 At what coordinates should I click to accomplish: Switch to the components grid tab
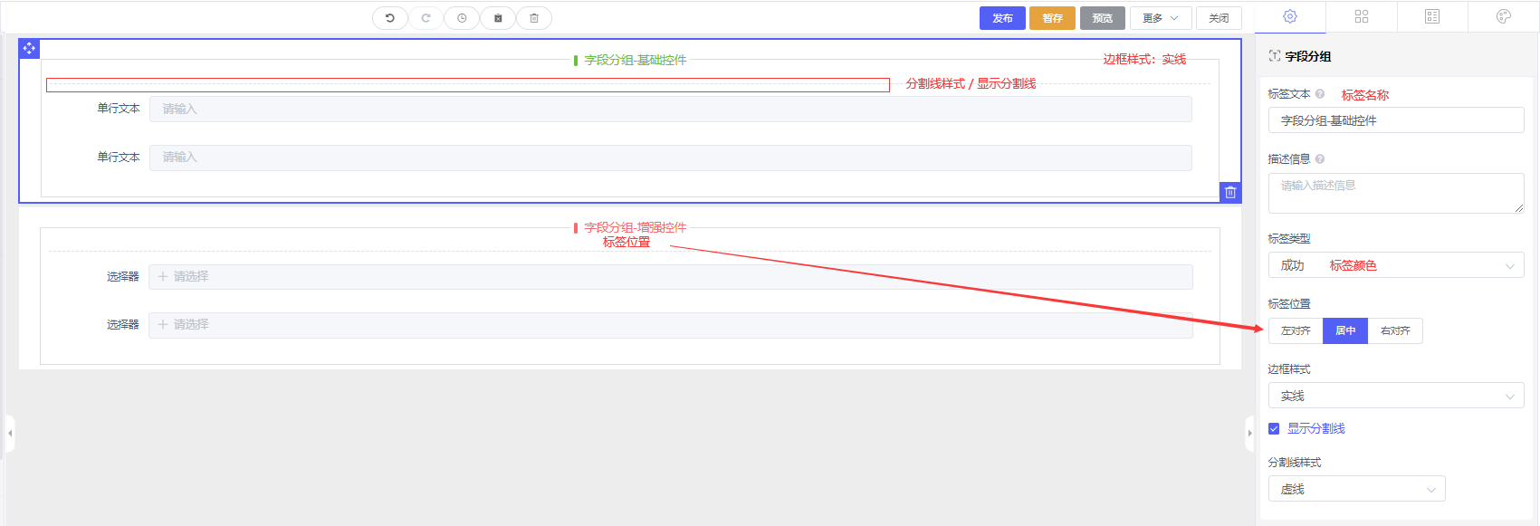point(1361,16)
